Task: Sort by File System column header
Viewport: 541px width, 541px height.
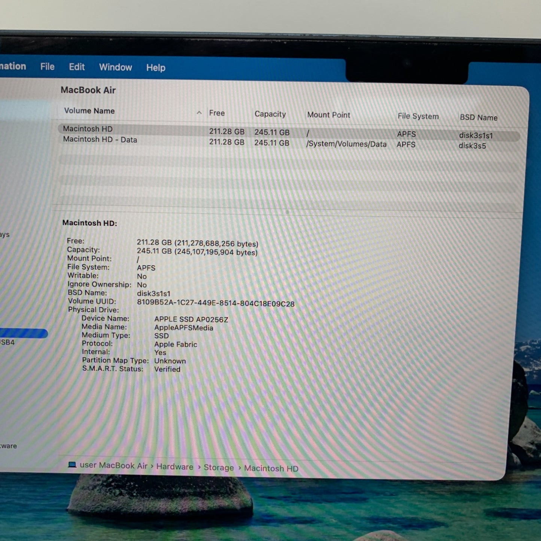Action: pos(418,116)
